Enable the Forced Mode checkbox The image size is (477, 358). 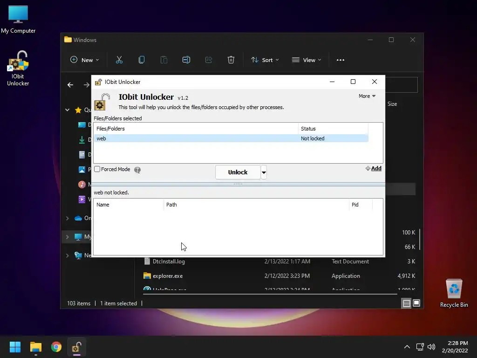click(97, 169)
